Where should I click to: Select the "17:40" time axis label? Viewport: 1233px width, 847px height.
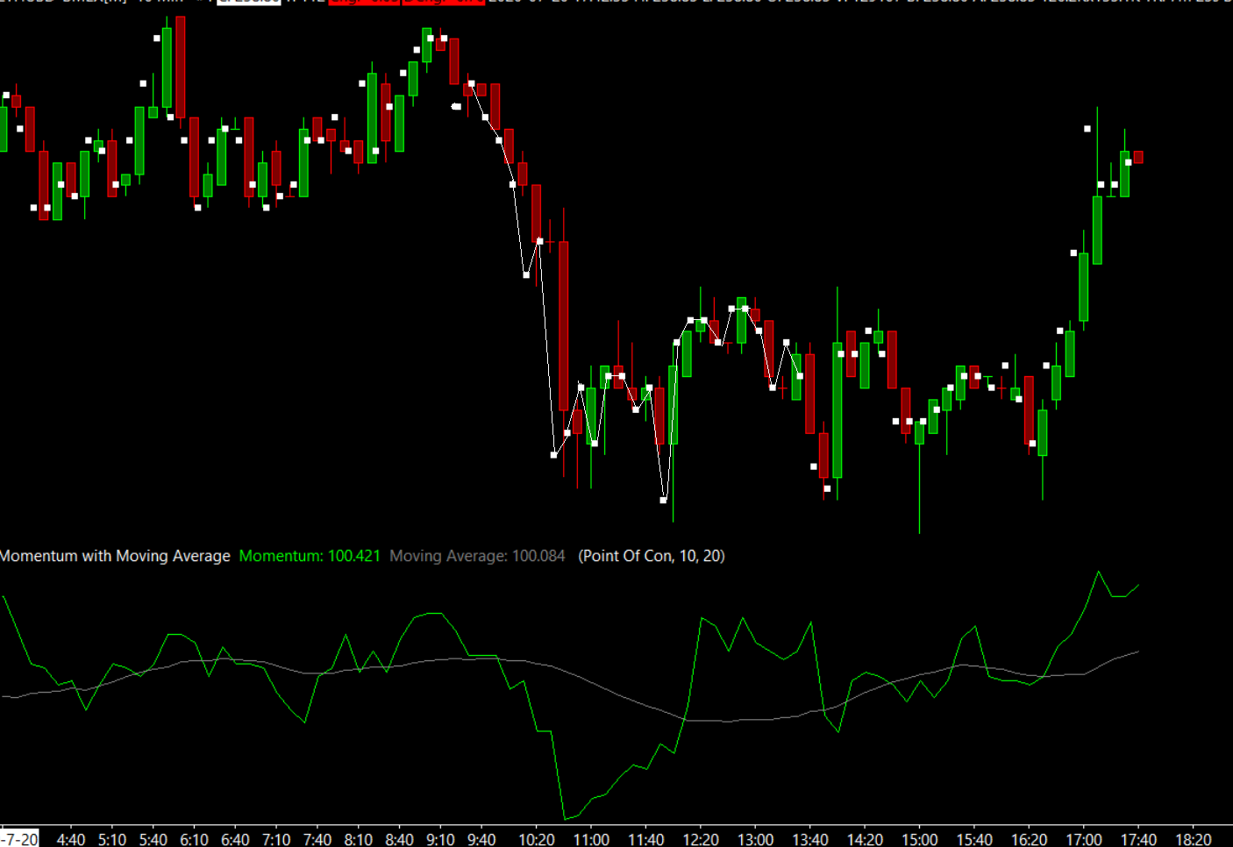(x=1139, y=839)
